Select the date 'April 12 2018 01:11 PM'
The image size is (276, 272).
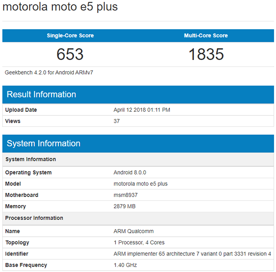(x=142, y=110)
